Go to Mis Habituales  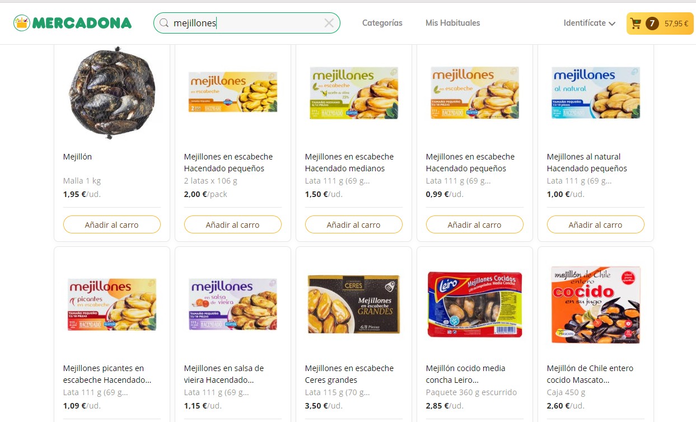452,23
